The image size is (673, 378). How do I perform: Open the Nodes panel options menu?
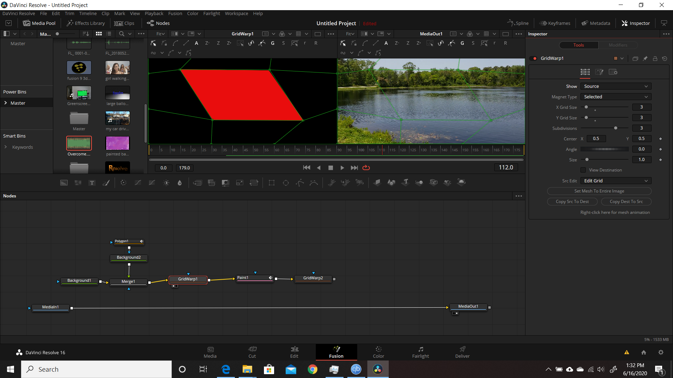(519, 196)
